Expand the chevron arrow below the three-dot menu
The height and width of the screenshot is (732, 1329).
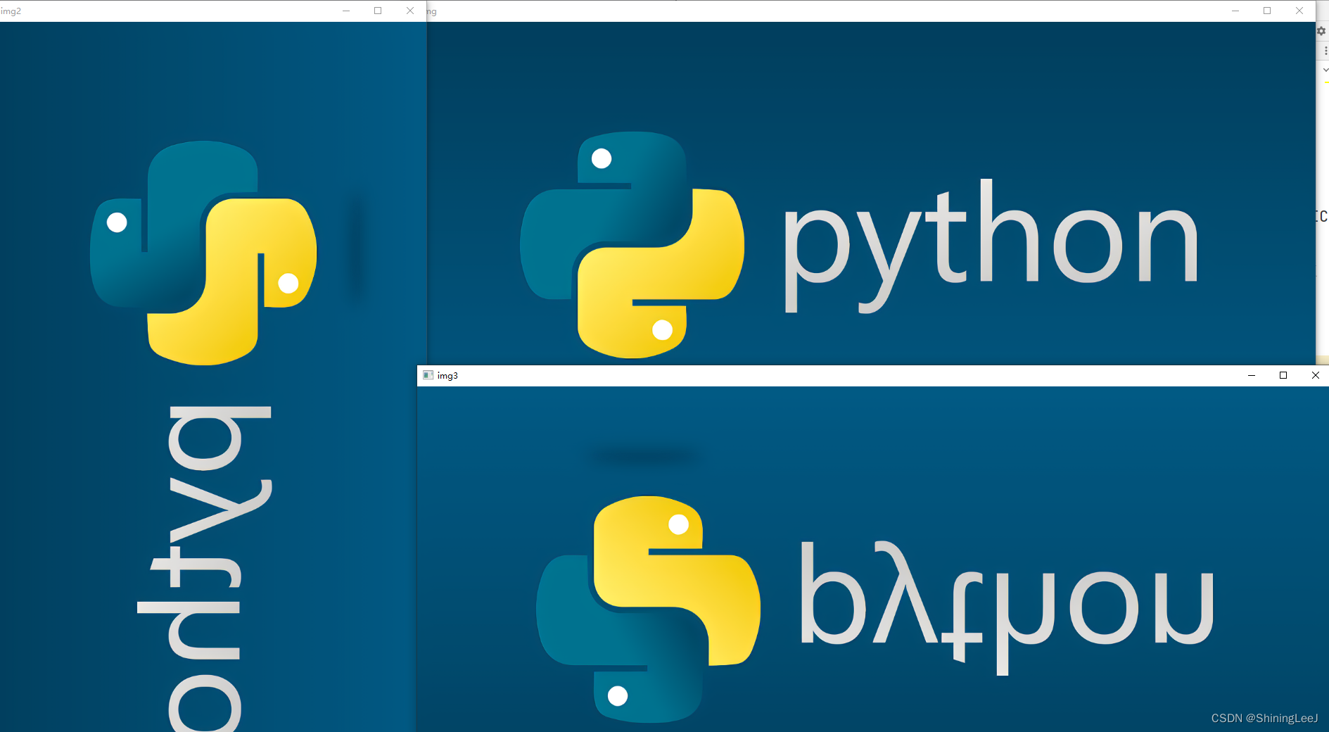[x=1325, y=70]
